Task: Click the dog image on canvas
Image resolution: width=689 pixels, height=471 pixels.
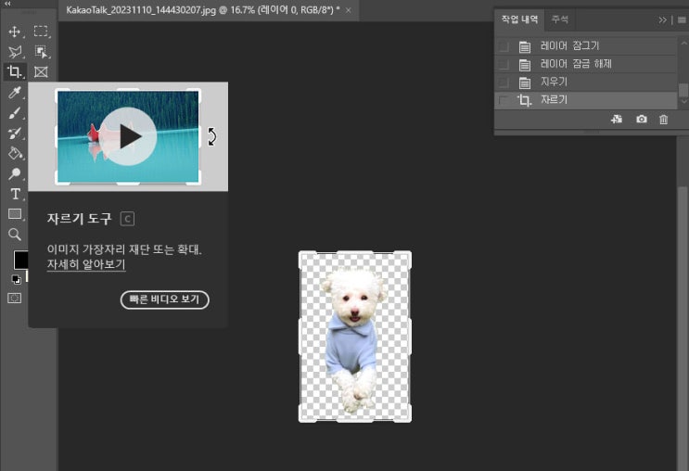Action: click(353, 338)
